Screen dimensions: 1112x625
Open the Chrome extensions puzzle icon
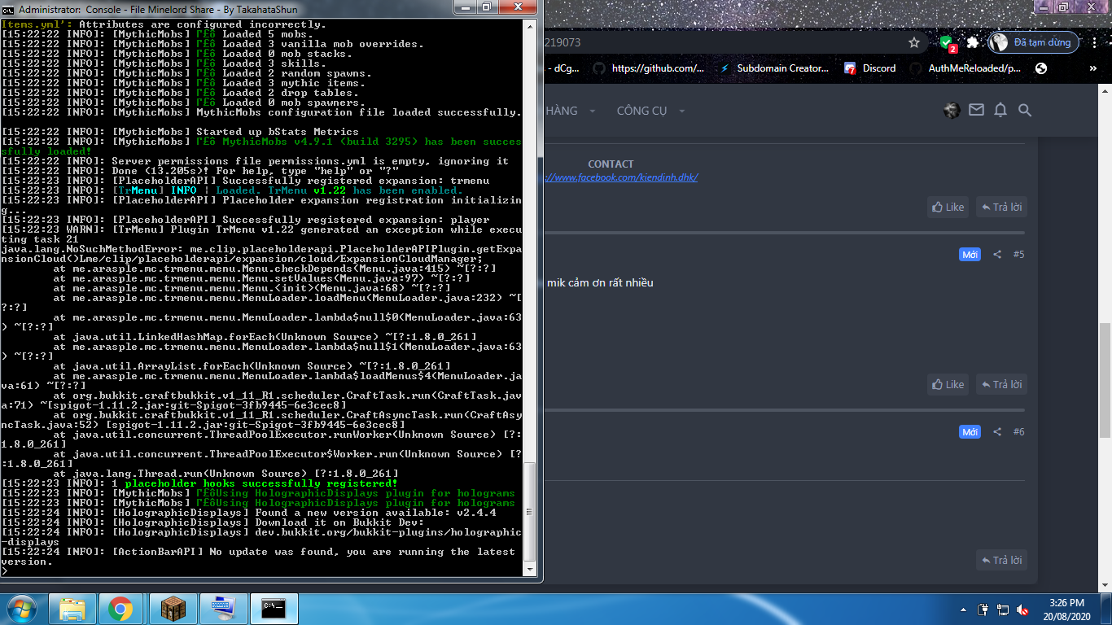pyautogui.click(x=972, y=42)
